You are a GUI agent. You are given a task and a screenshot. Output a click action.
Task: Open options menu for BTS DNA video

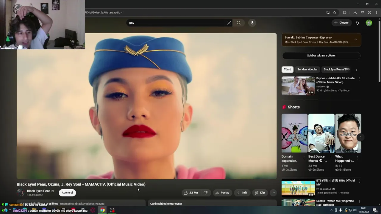pyautogui.click(x=360, y=181)
